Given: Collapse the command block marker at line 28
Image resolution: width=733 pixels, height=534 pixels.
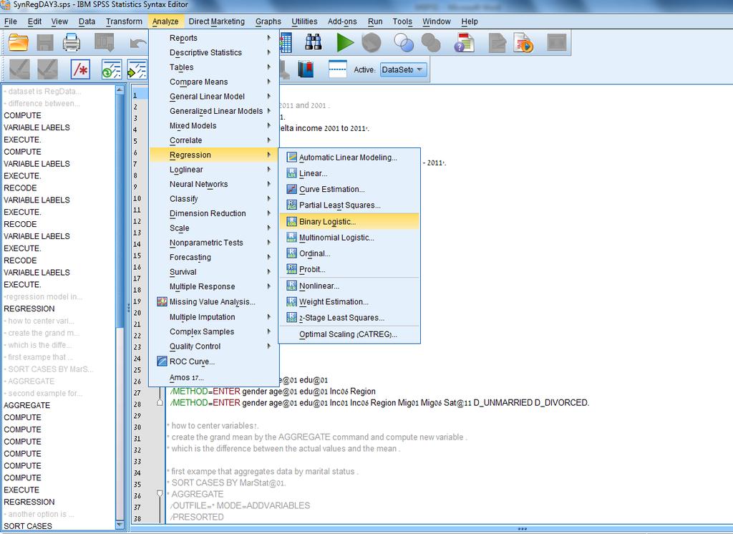Looking at the screenshot, I should click(160, 402).
